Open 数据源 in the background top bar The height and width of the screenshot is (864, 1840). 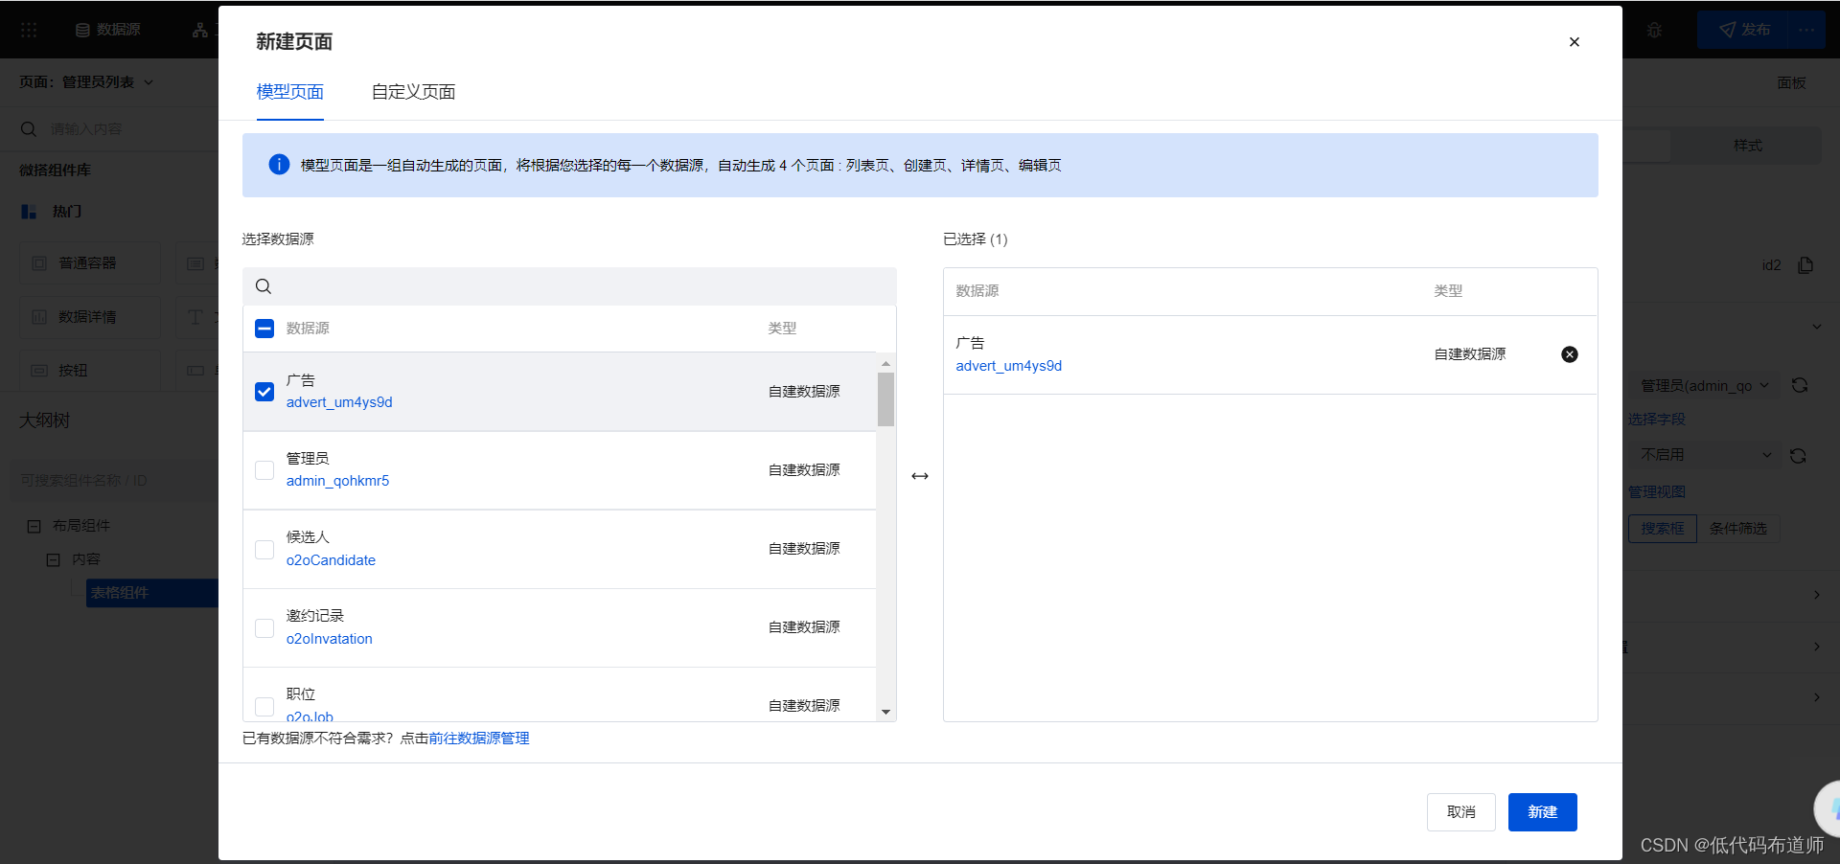tap(107, 30)
